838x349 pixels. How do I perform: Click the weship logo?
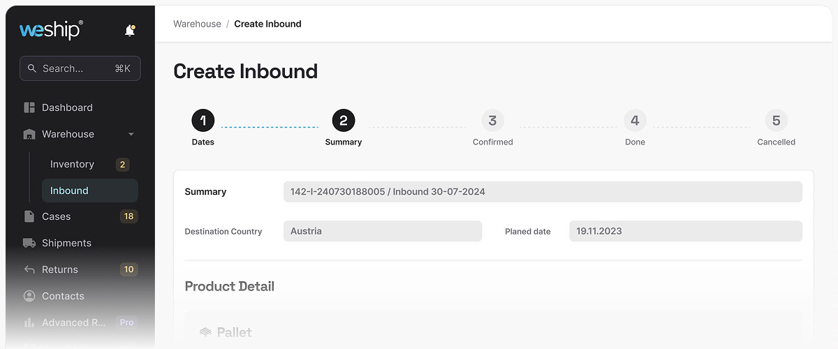coord(51,30)
